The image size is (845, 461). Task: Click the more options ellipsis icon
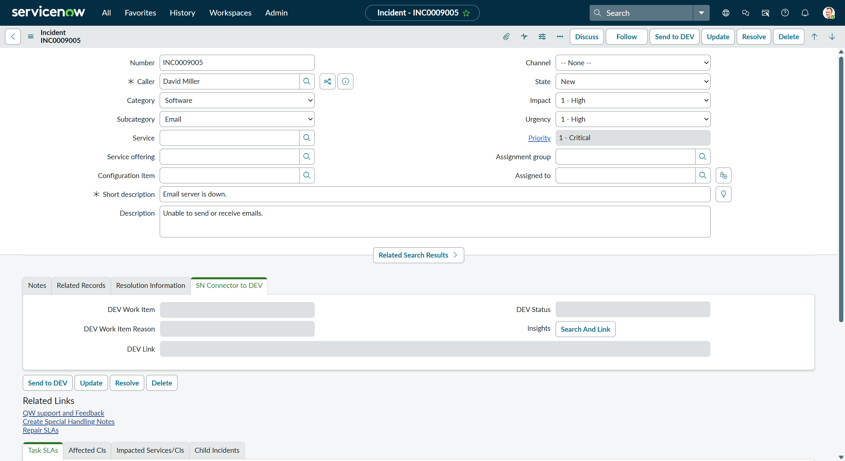(x=559, y=37)
